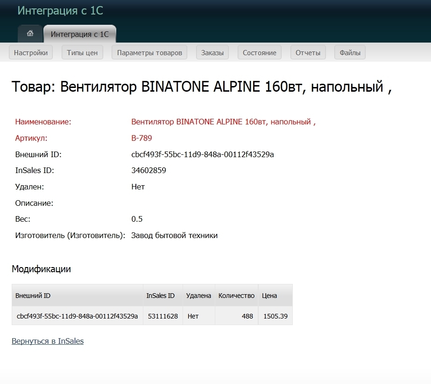Select the Наименование value text in red
The width and height of the screenshot is (431, 384).
(224, 122)
